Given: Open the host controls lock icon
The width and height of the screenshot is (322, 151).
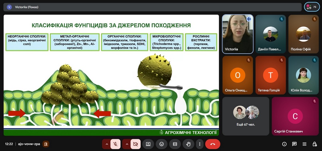Looking at the screenshot, I should (314, 144).
